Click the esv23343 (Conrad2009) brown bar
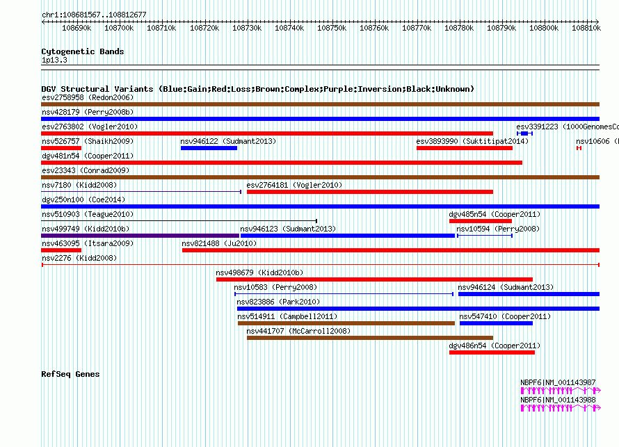 320,177
